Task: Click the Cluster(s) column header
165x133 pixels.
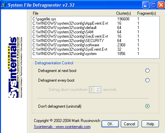Action: [123, 13]
